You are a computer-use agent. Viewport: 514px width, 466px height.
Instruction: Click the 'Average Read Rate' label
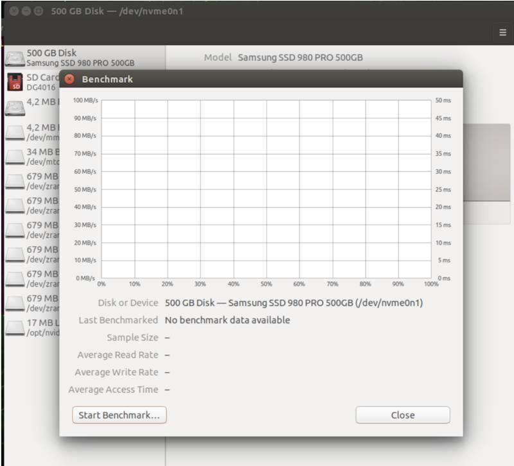click(x=118, y=355)
